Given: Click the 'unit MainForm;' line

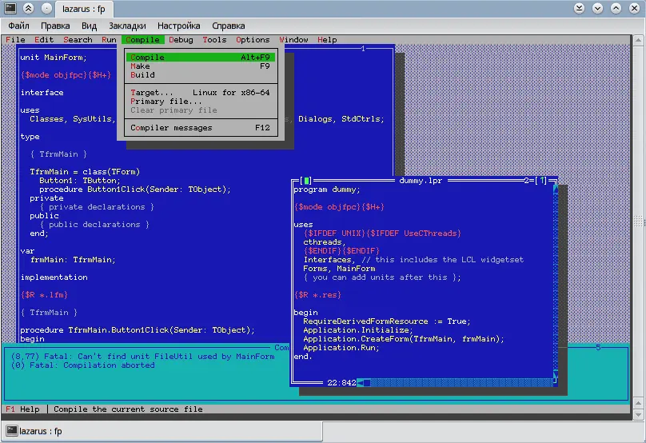Looking at the screenshot, I should (54, 58).
